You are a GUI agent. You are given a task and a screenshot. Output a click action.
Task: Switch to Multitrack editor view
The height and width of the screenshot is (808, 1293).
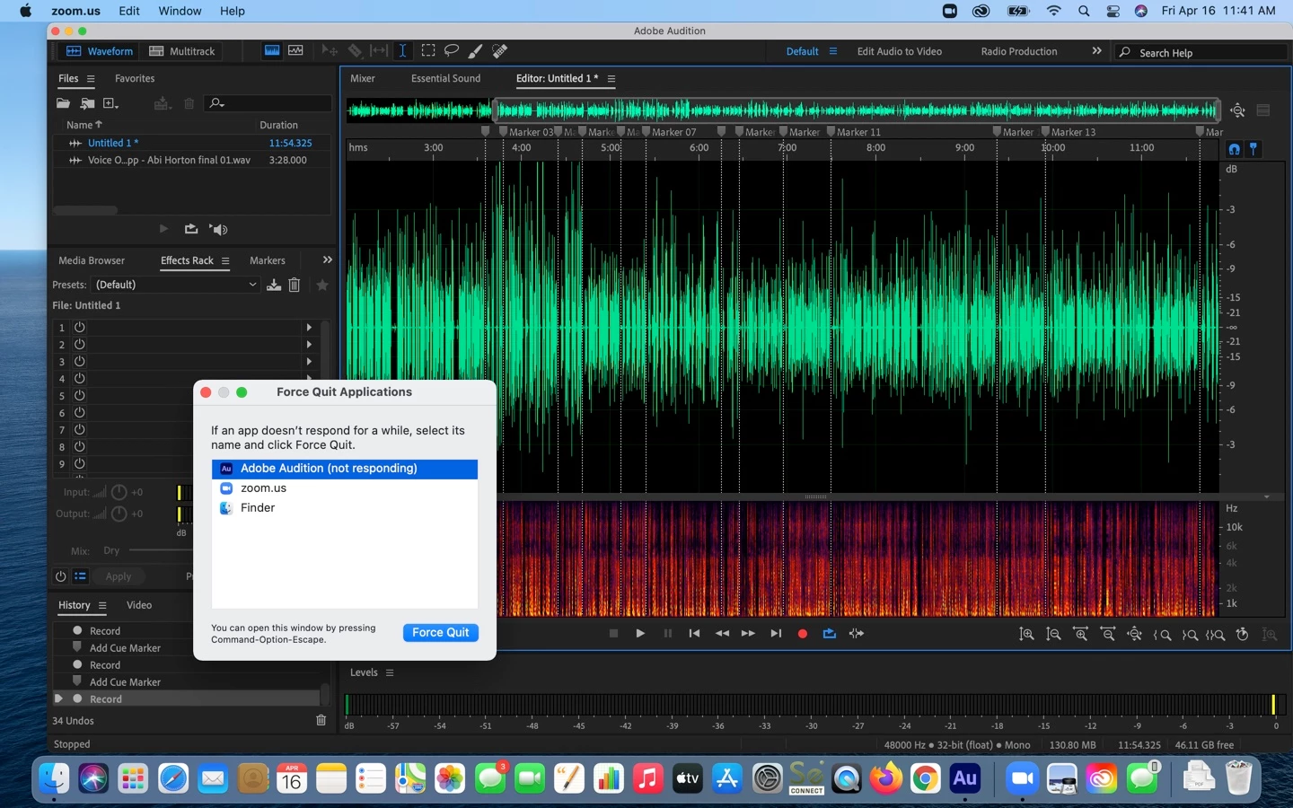click(182, 51)
